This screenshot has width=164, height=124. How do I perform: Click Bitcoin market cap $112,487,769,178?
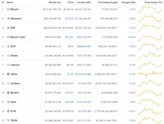click(52, 9)
